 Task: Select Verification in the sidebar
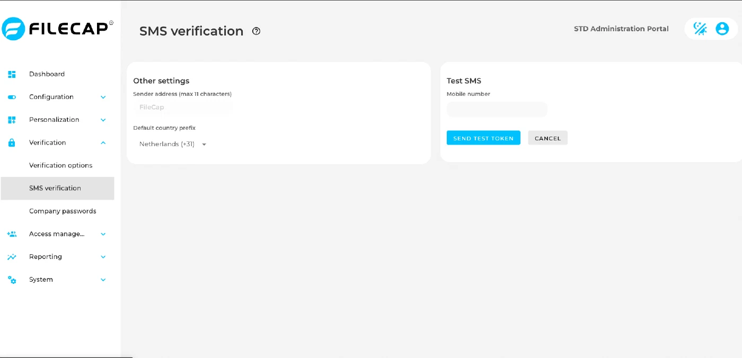coord(57,142)
